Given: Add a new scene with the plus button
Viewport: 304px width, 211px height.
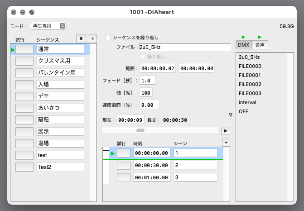Looking at the screenshot, I should [226, 143].
